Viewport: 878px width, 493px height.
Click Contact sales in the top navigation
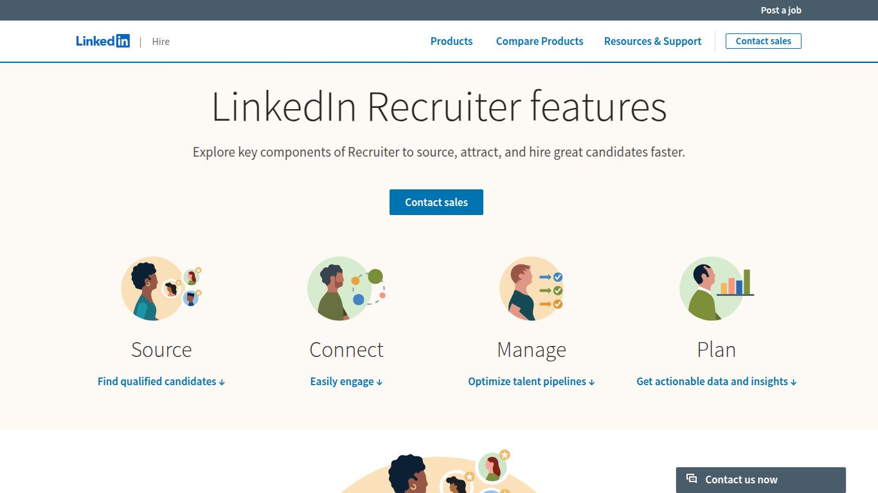tap(763, 40)
